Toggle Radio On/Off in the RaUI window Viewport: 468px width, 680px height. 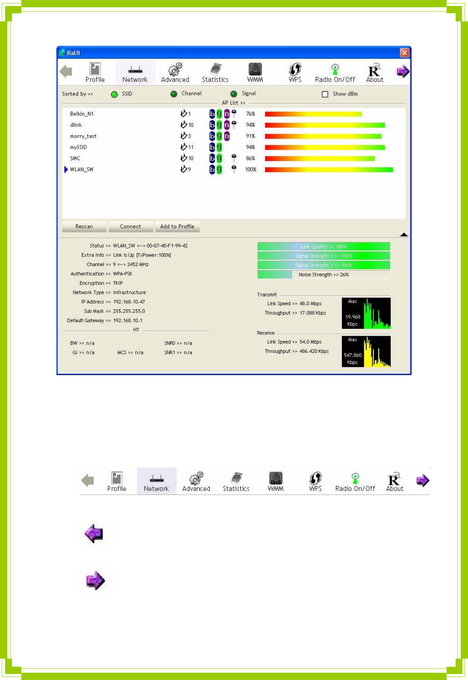click(x=335, y=72)
